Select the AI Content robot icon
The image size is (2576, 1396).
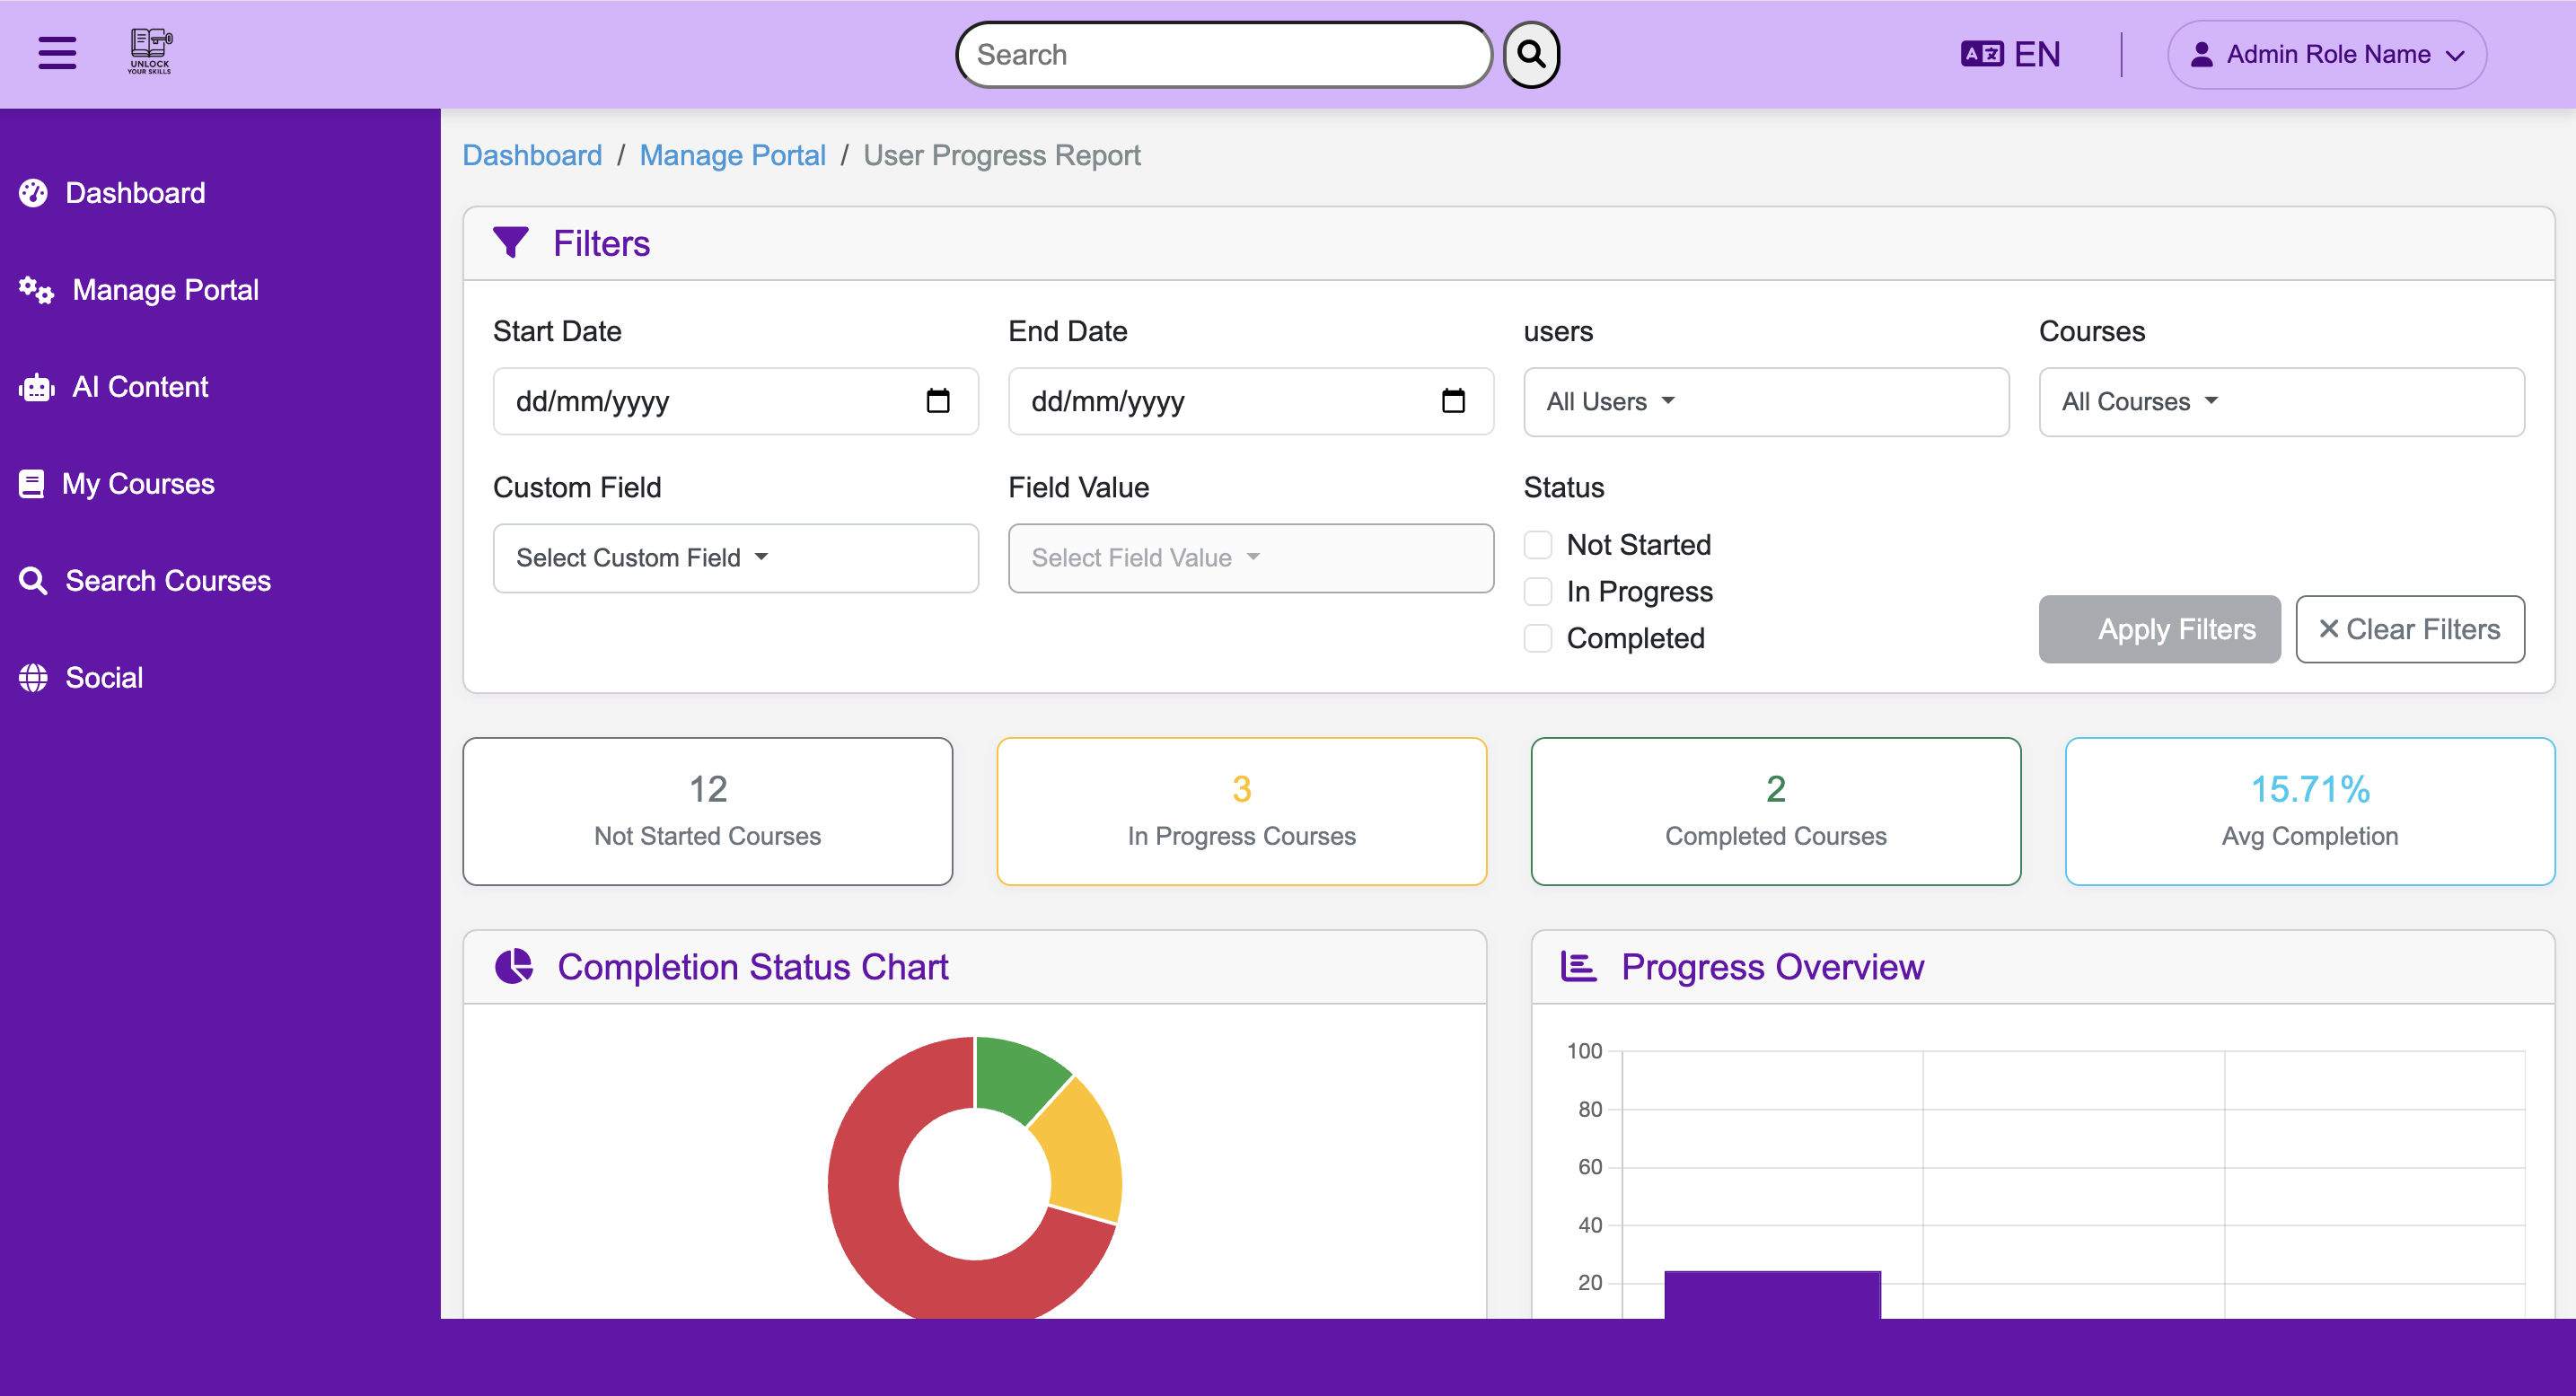34,387
